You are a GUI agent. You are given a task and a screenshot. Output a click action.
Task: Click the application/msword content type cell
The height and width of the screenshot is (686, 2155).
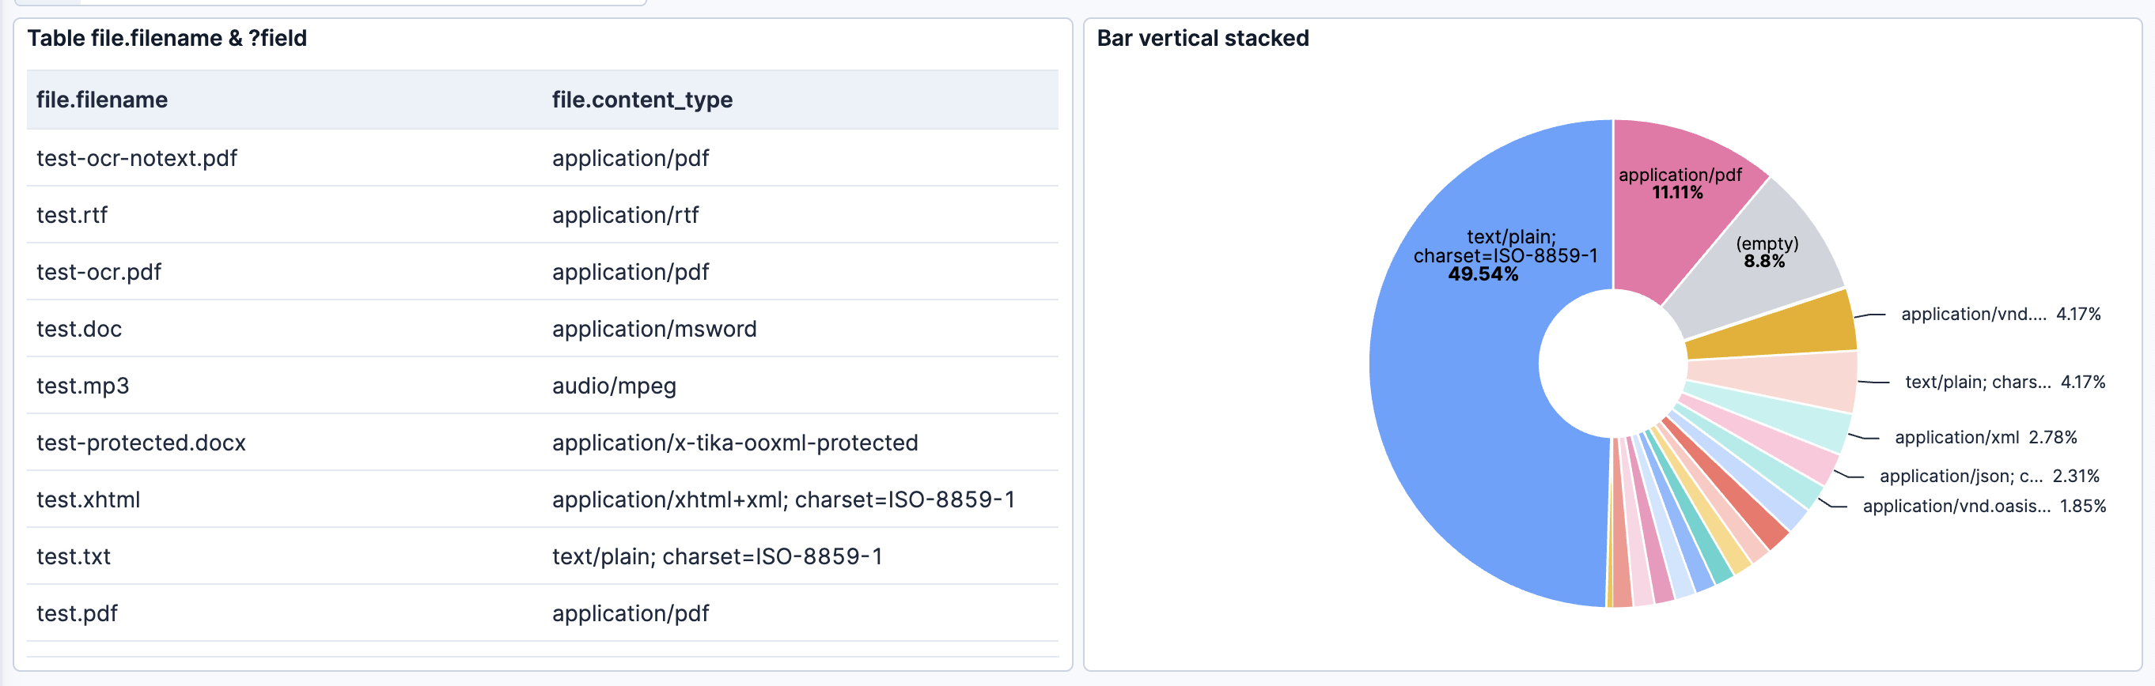[x=654, y=328]
